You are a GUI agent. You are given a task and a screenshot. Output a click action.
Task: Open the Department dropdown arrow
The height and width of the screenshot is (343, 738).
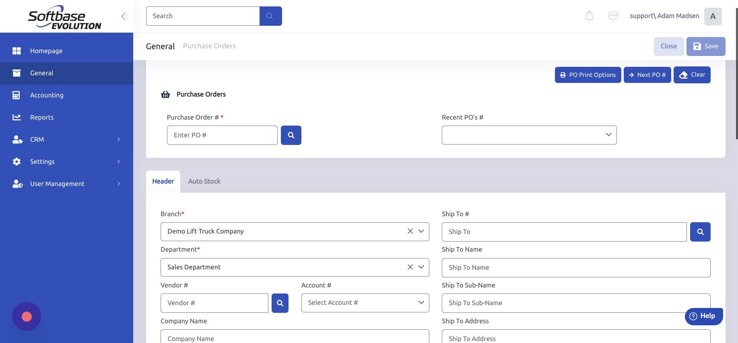point(421,267)
